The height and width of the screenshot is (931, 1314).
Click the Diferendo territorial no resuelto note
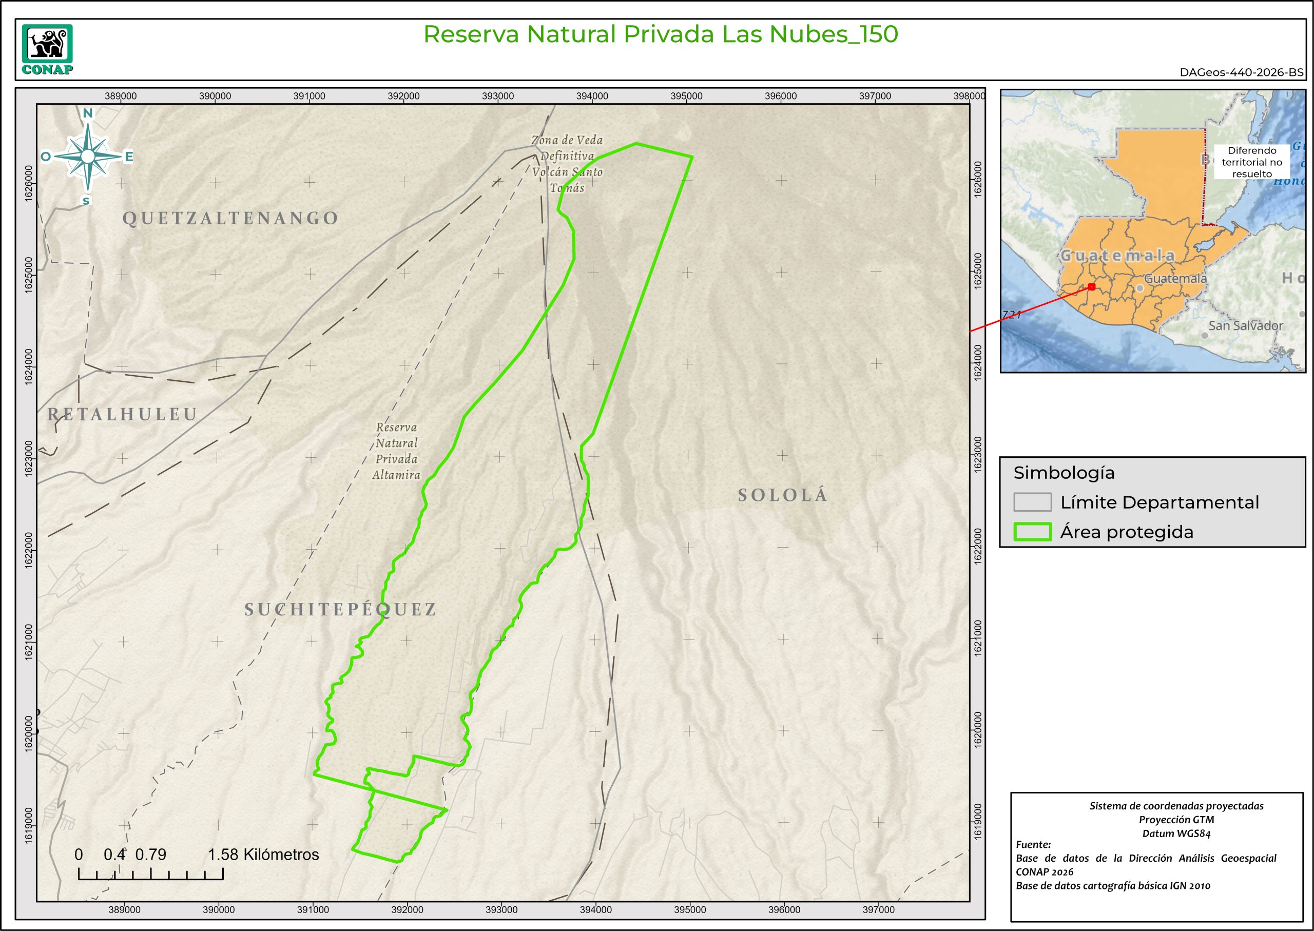(1251, 162)
